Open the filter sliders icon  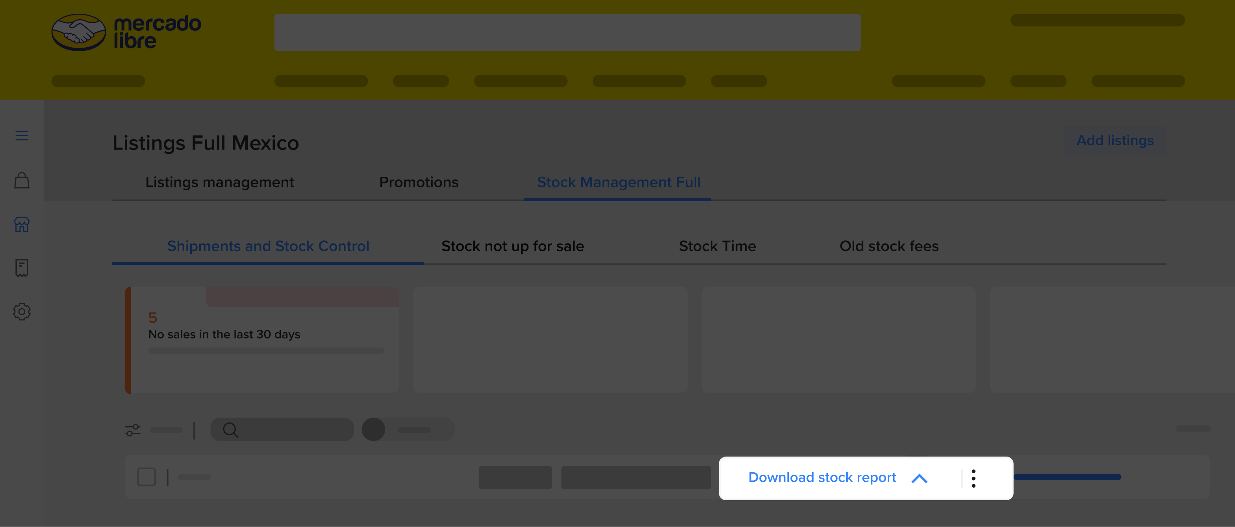[x=133, y=430]
